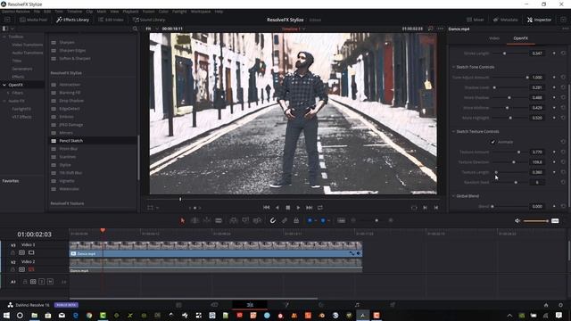571x321 pixels.
Task: Collapse the Sketch Tone Controls section
Action: 454,67
